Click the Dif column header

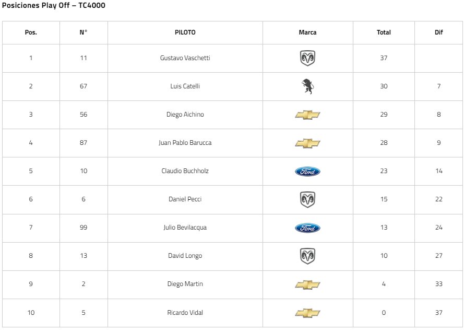(x=438, y=32)
